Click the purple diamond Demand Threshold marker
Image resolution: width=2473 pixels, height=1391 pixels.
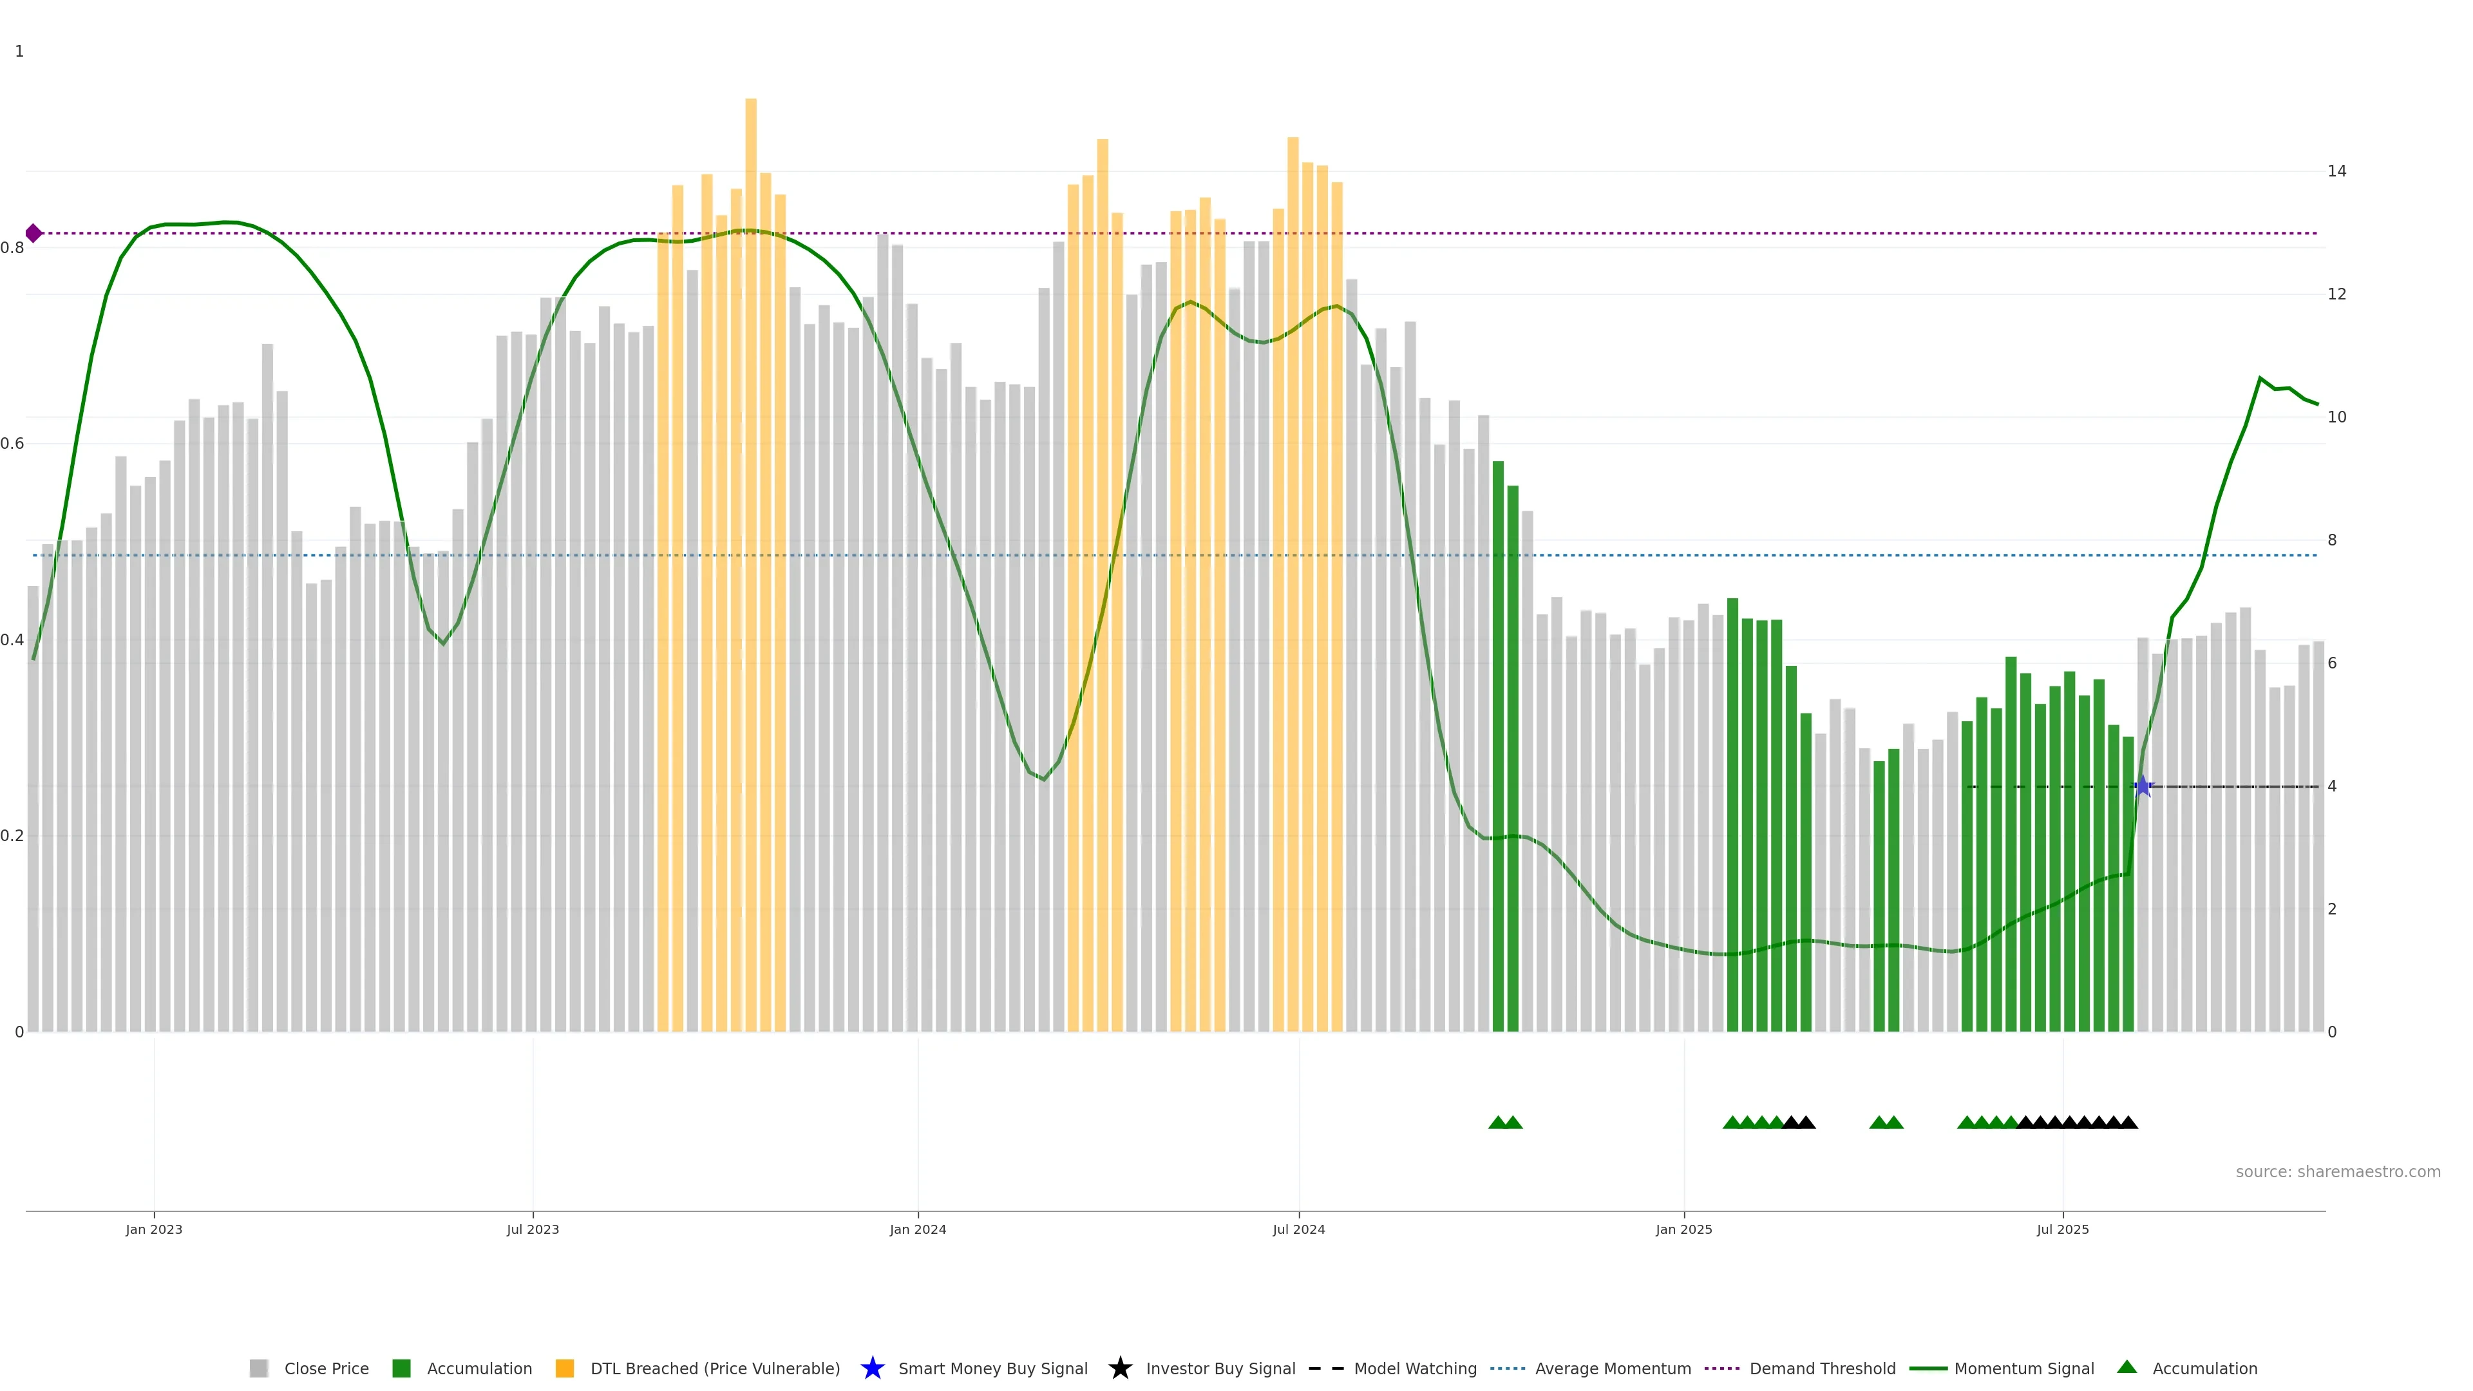point(33,233)
